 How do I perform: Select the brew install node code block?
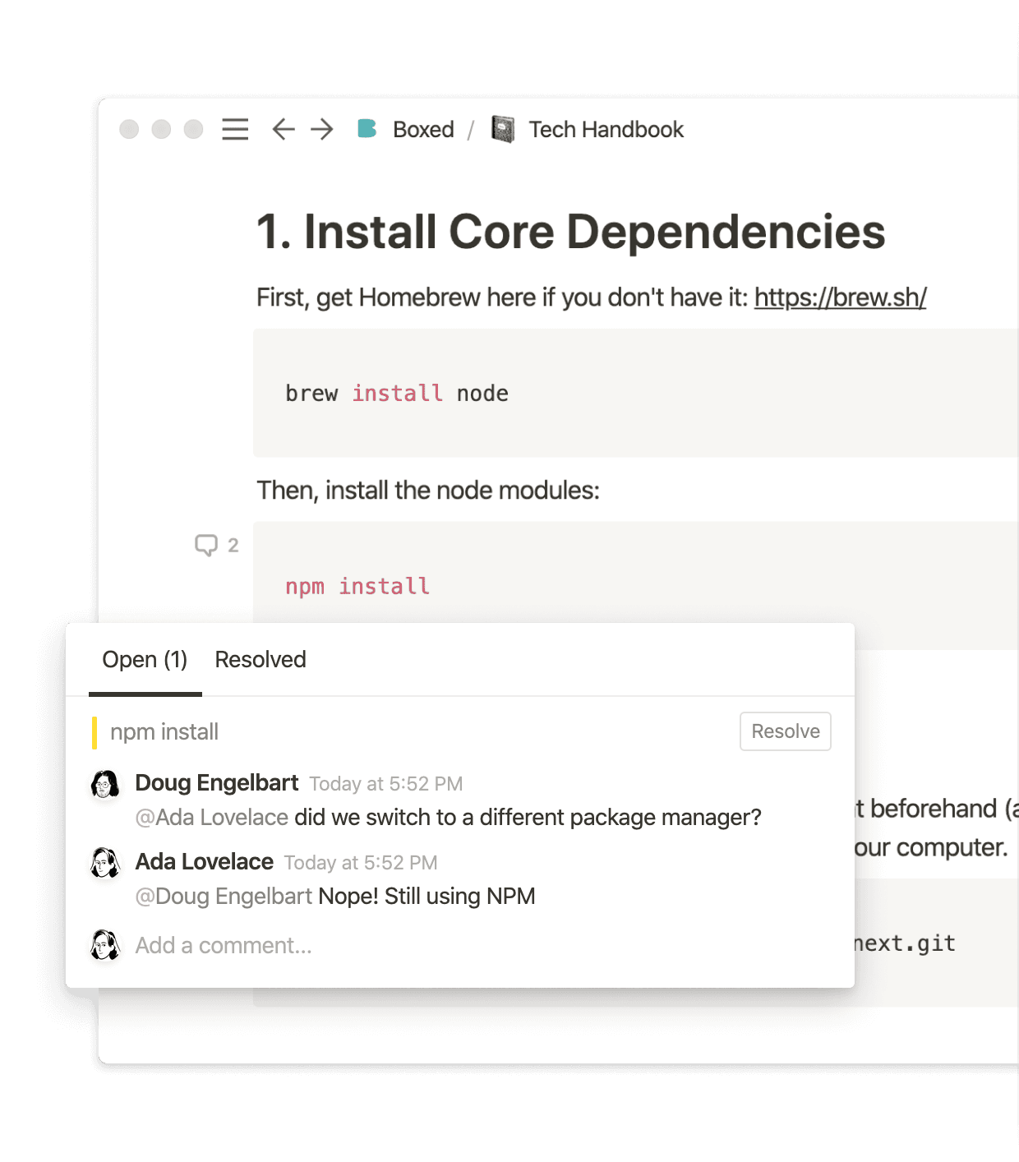pos(397,393)
